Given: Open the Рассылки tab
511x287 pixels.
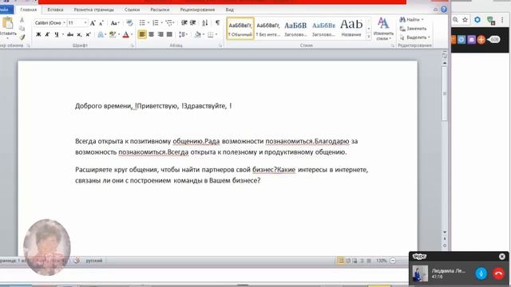Looking at the screenshot, I should point(160,10).
